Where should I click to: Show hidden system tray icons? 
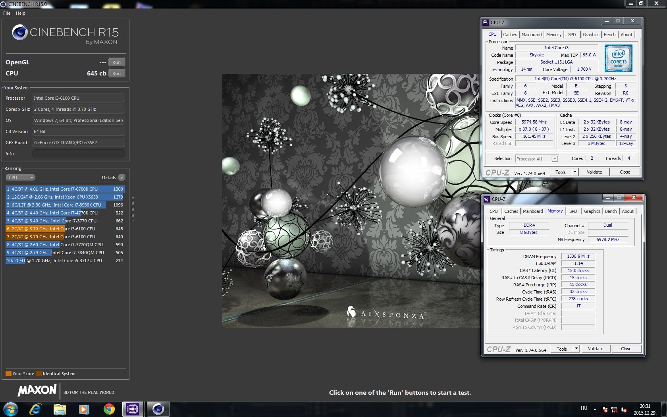[x=595, y=409]
